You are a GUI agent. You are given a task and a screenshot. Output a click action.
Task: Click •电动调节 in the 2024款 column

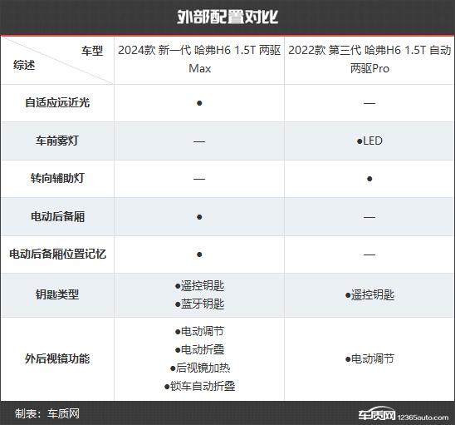(199, 331)
